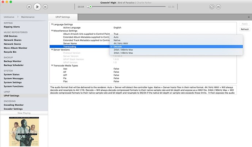Screen dimensions: 252x147
Task: Select the Transcoding setting row
Action: click(80, 46)
